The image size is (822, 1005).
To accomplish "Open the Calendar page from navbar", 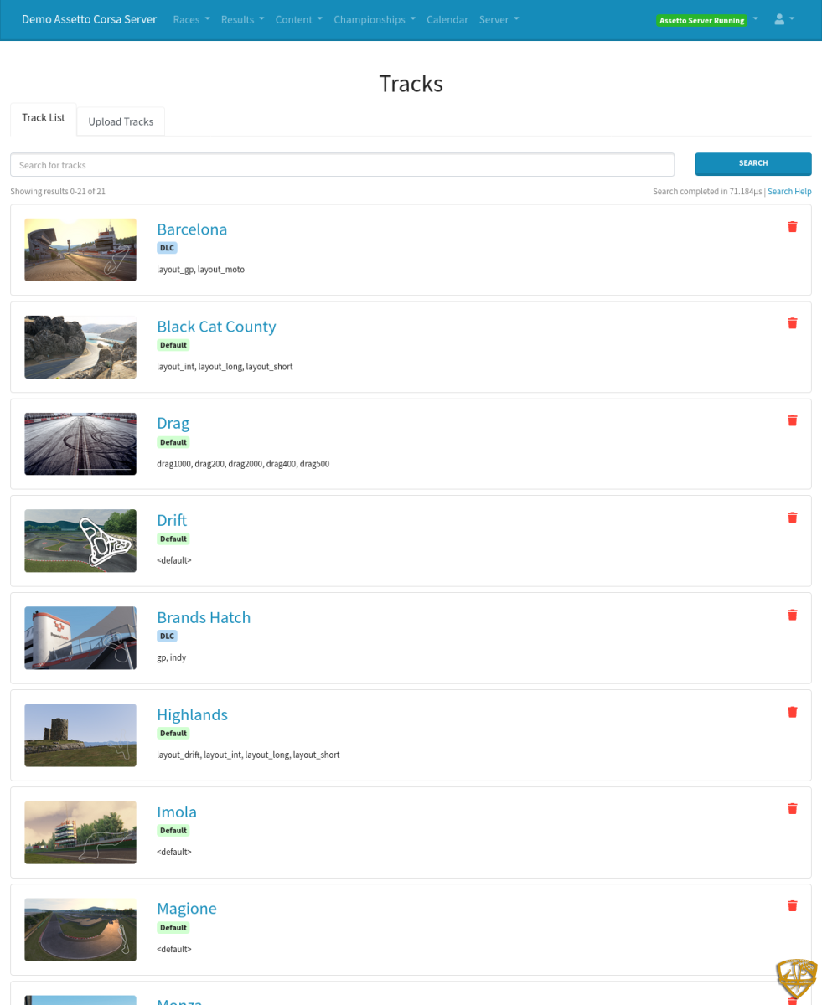I will click(x=447, y=19).
